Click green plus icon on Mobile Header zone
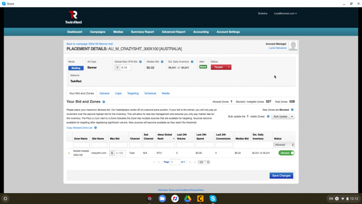 coord(69,153)
